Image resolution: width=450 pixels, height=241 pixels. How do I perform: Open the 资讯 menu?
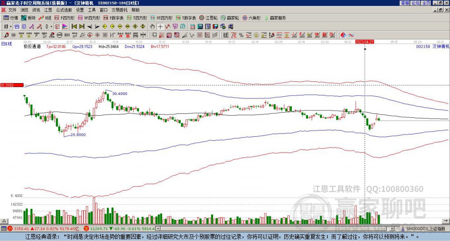point(36,10)
